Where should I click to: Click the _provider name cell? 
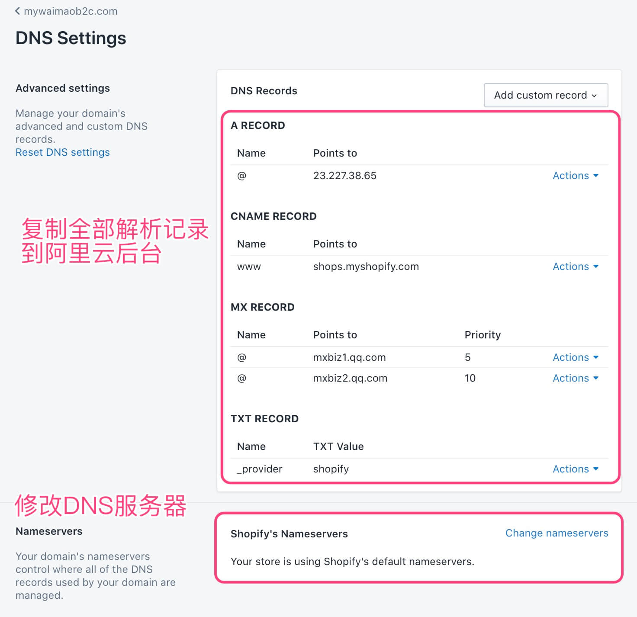pyautogui.click(x=260, y=469)
